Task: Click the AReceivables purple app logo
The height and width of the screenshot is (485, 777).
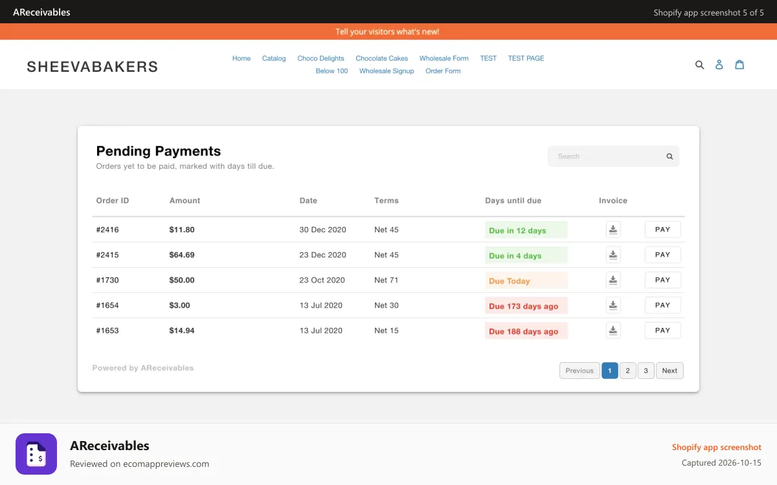Action: [36, 454]
